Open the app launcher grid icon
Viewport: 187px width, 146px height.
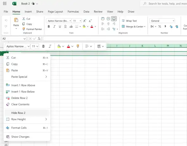pyautogui.click(x=5, y=3)
